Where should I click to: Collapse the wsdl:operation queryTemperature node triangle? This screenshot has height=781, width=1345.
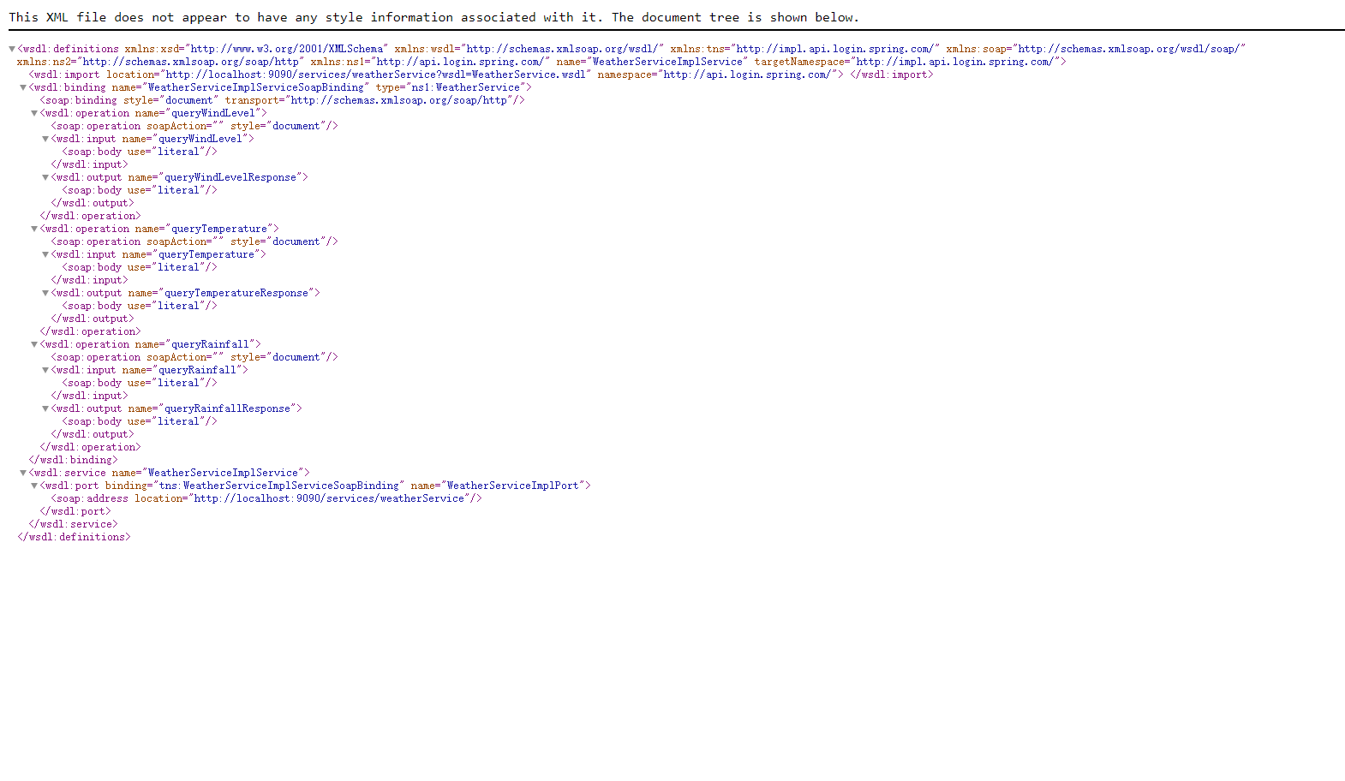tap(34, 229)
